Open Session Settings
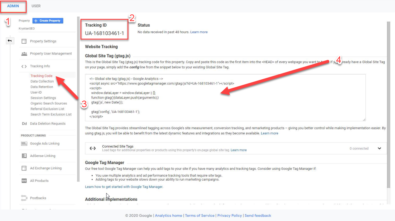The height and width of the screenshot is (221, 395). [43, 98]
